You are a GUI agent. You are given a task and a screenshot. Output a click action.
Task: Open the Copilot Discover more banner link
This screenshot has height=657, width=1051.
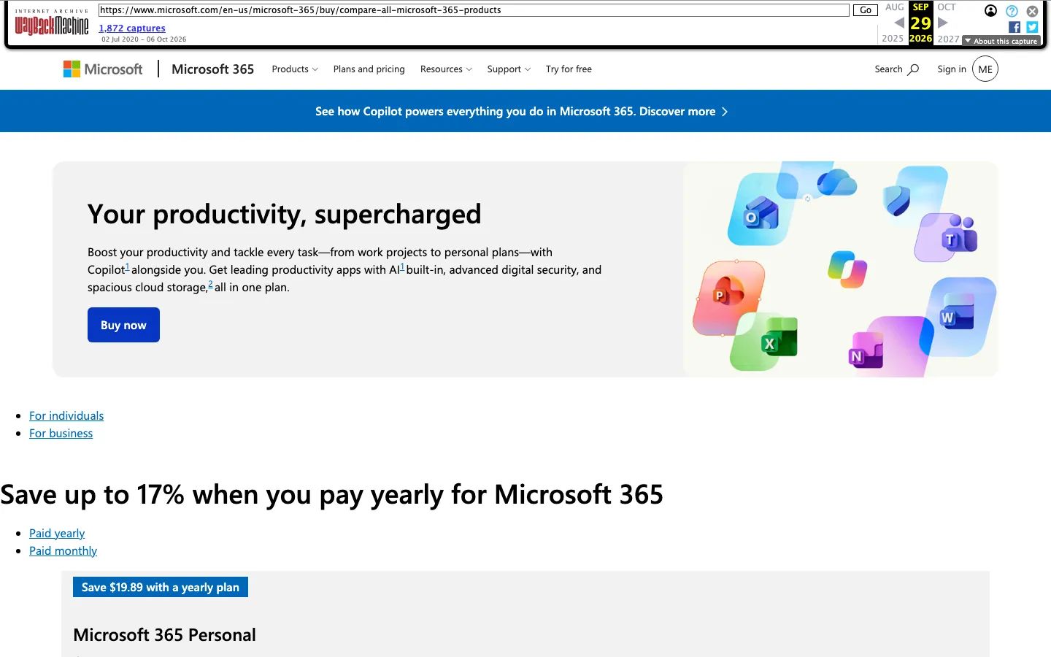(x=522, y=112)
